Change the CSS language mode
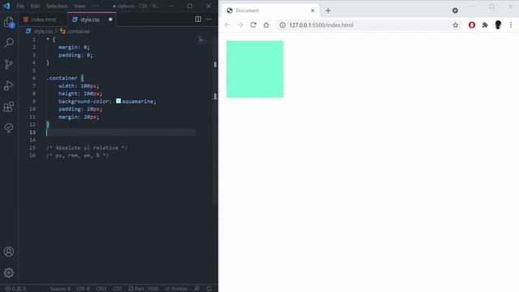The image size is (519, 292). [117, 289]
